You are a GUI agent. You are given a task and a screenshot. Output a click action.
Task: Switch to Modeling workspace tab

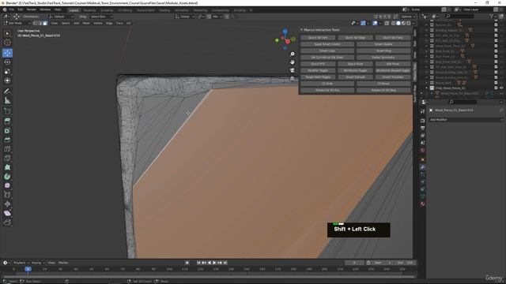(89, 10)
